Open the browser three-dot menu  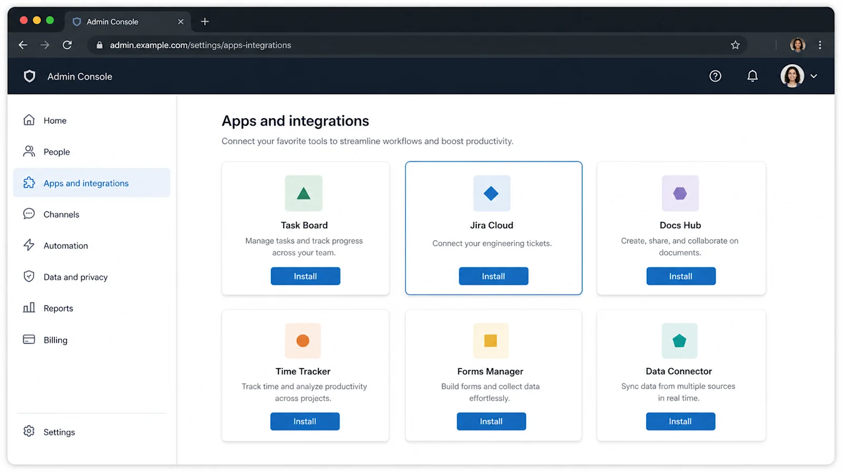point(820,45)
